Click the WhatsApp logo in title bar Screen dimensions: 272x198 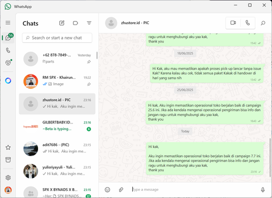[8, 7]
